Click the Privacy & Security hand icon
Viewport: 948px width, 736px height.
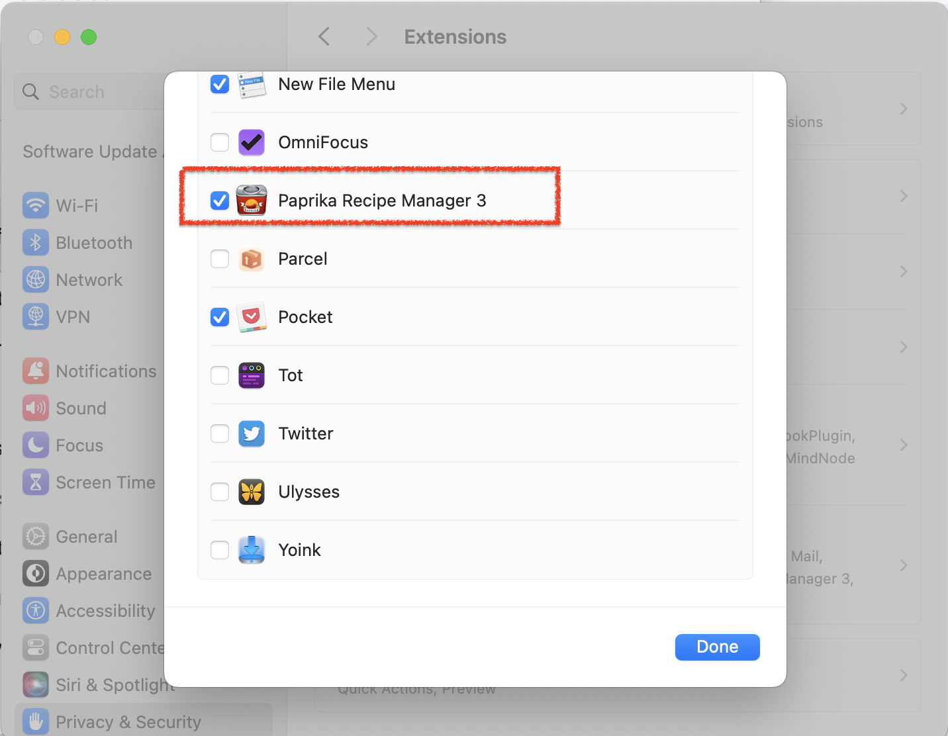(x=36, y=722)
